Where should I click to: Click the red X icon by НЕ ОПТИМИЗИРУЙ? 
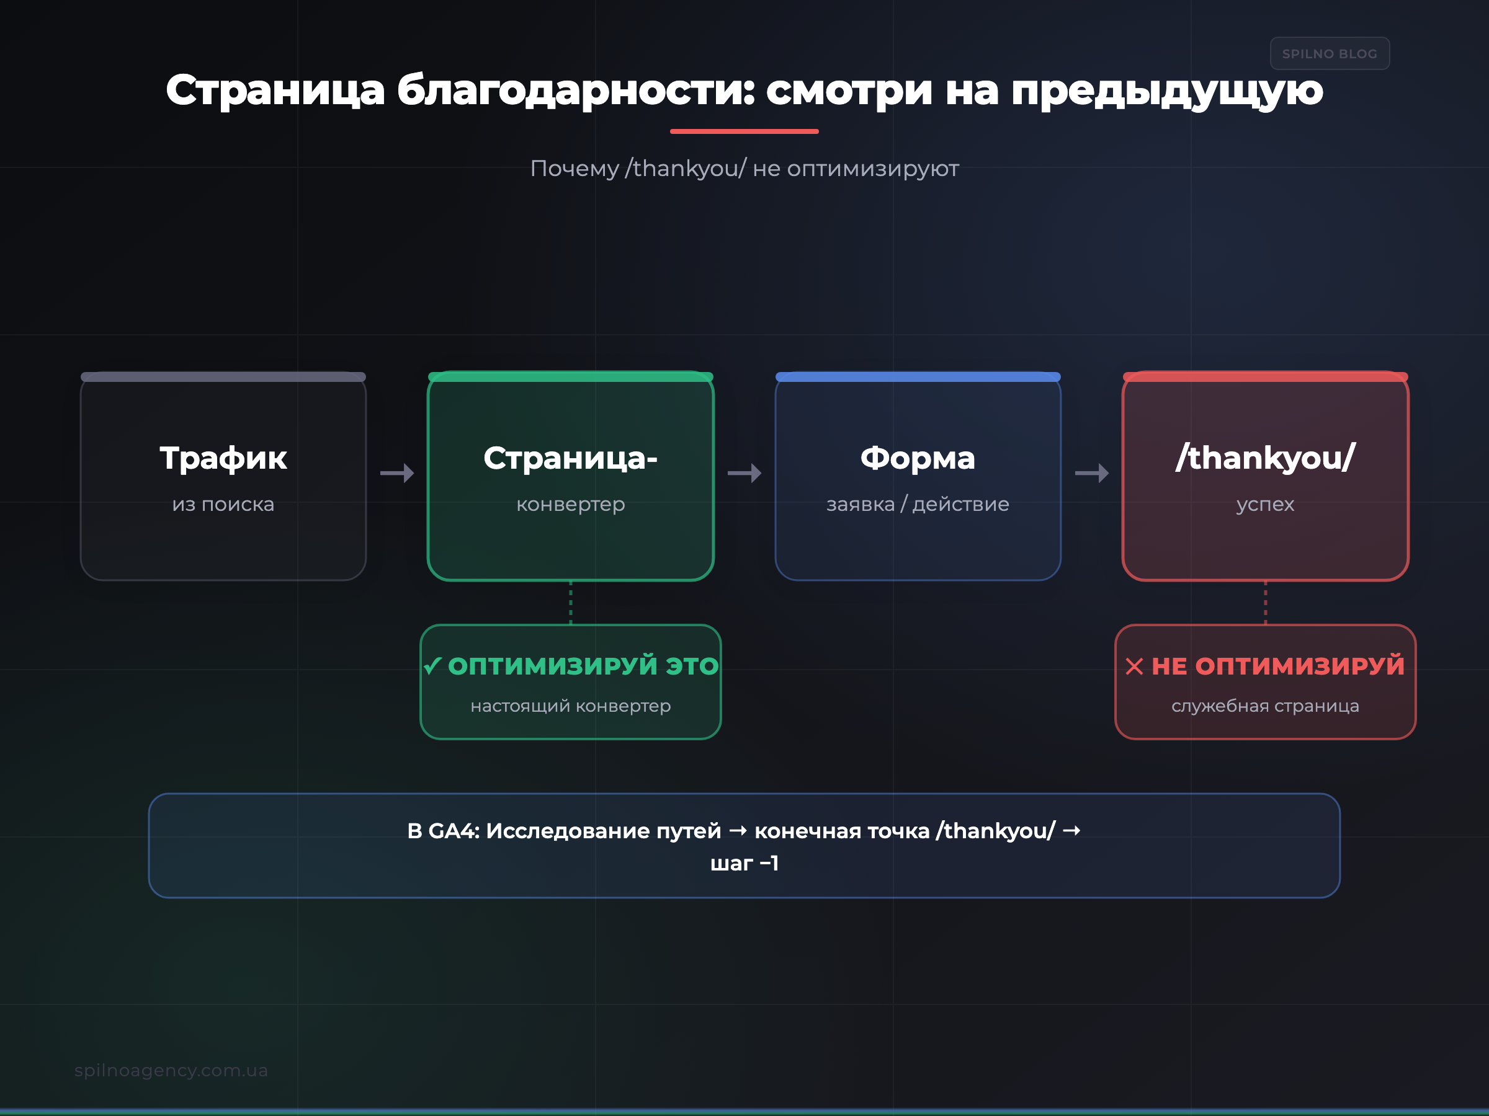1134,666
